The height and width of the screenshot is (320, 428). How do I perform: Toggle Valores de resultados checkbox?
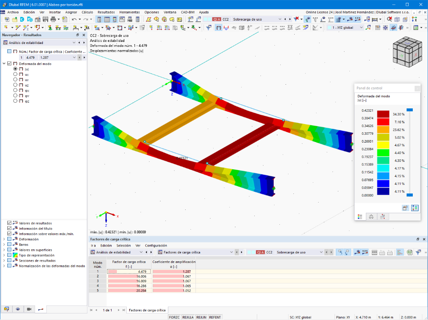click(x=9, y=223)
